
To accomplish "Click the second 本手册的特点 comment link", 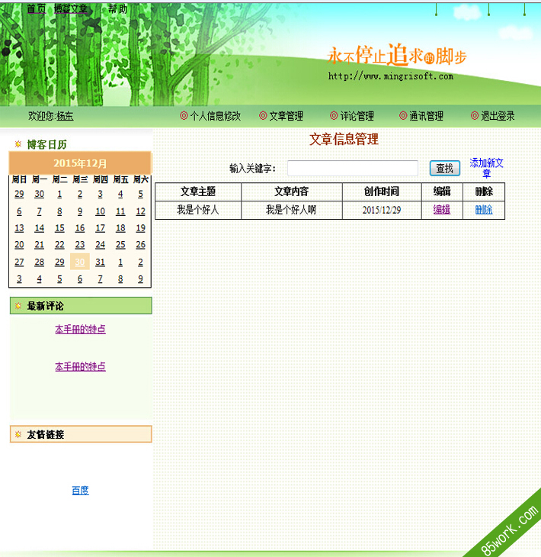I will (x=80, y=366).
